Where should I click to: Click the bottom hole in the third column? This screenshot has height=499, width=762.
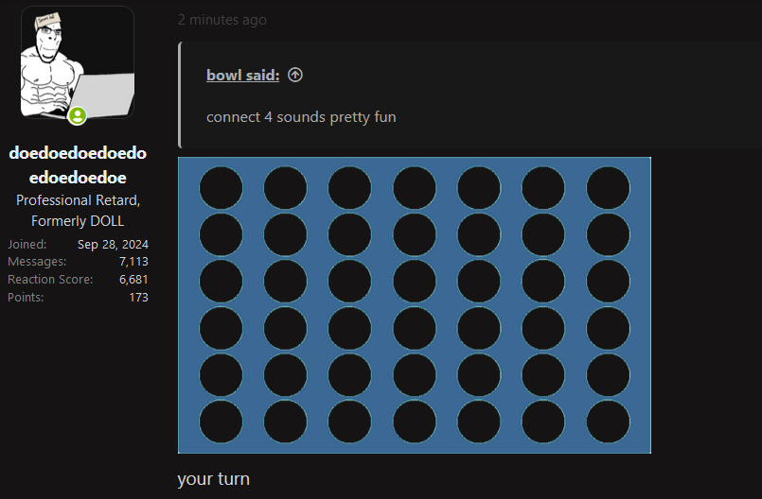(x=349, y=422)
